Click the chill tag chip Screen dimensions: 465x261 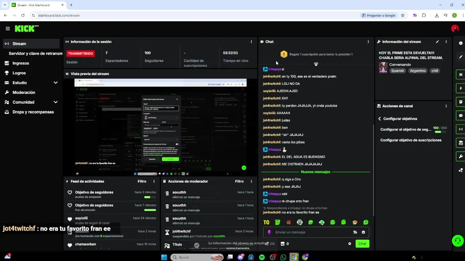point(435,71)
